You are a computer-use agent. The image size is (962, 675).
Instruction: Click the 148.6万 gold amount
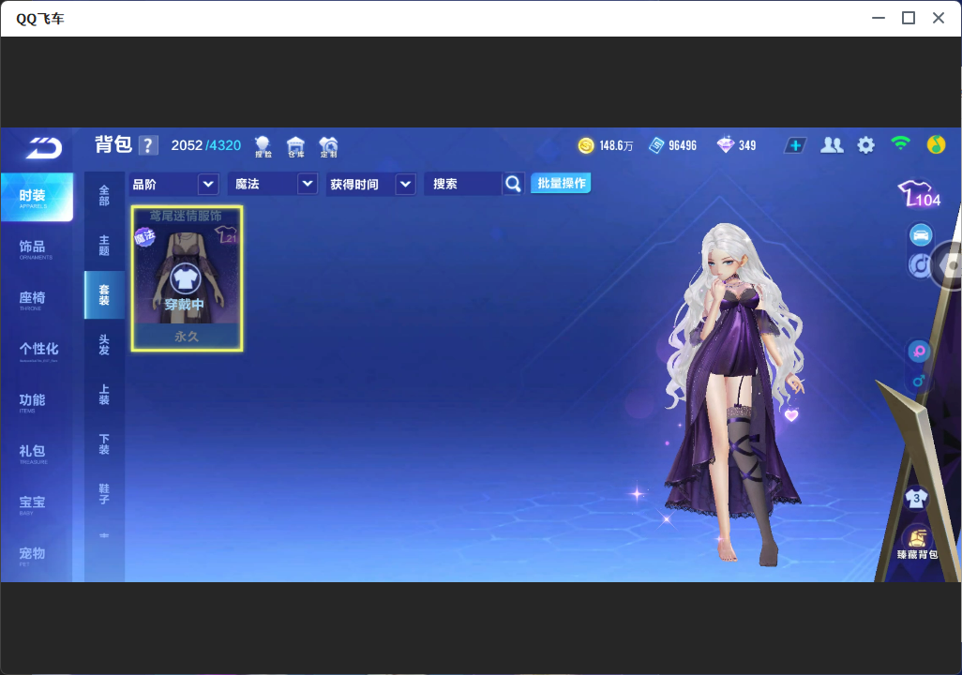coord(616,145)
